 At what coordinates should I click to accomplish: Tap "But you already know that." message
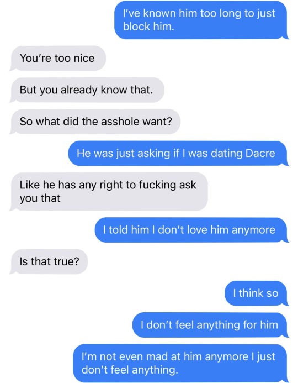(x=87, y=90)
